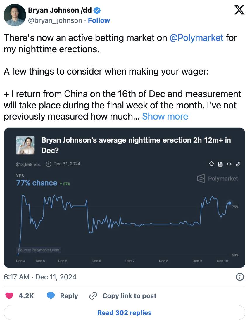Open the tweet info icon
The image size is (252, 325).
coord(240,277)
